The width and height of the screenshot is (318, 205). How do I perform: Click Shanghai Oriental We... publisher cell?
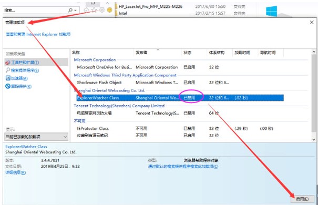[x=157, y=98]
